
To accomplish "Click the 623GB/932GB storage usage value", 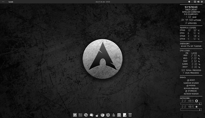I will click(191, 94).
